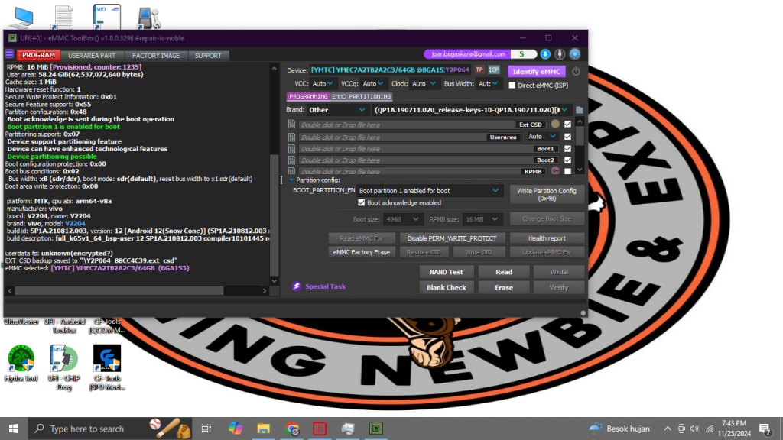This screenshot has height=440, width=783.
Task: Click the volume icon in system tray
Action: tap(694, 429)
